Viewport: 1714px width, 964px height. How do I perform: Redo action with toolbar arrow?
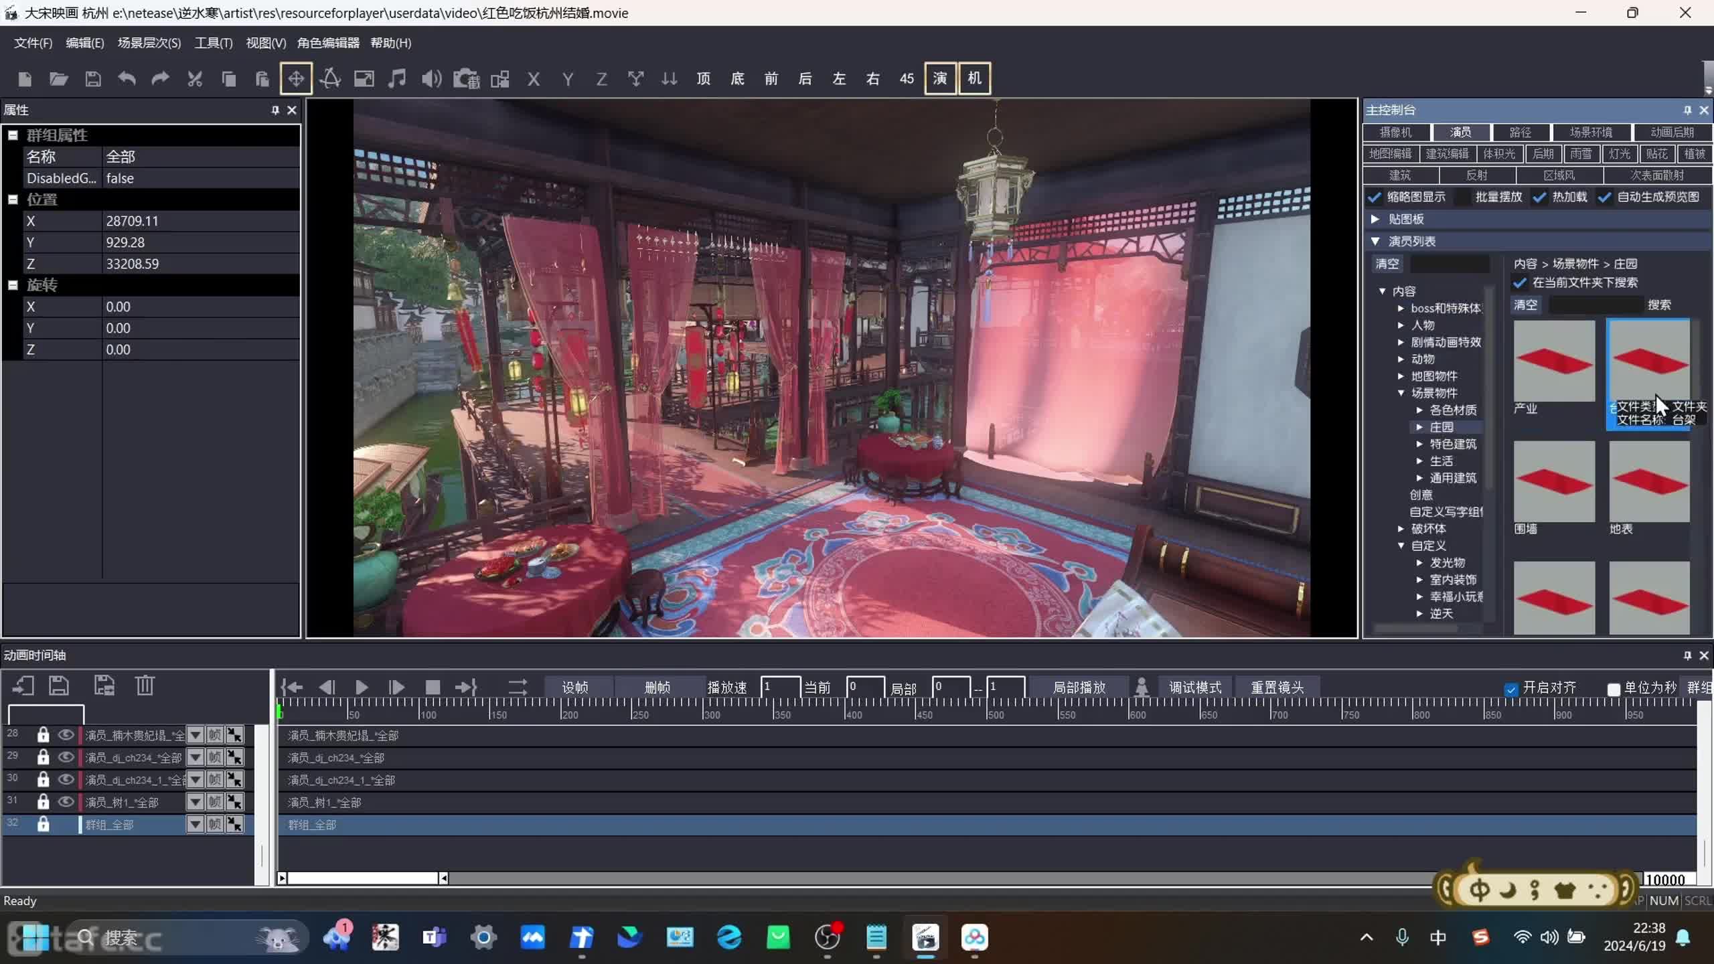point(160,79)
